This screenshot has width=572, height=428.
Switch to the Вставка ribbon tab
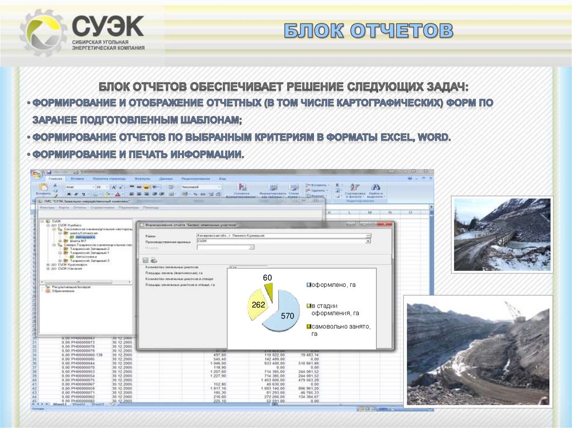tap(77, 179)
